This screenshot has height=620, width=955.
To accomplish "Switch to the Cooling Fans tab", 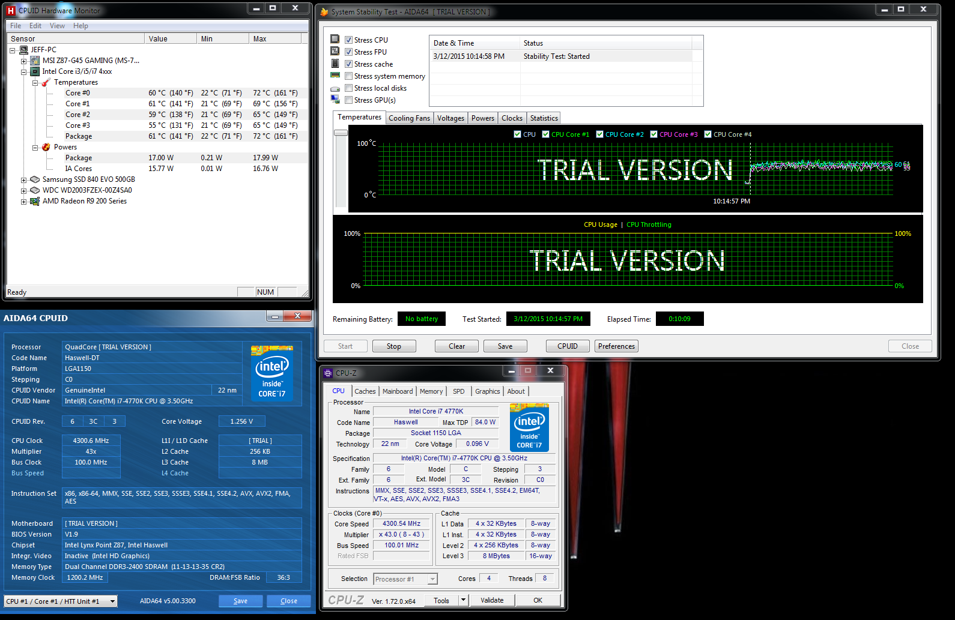I will coord(409,118).
